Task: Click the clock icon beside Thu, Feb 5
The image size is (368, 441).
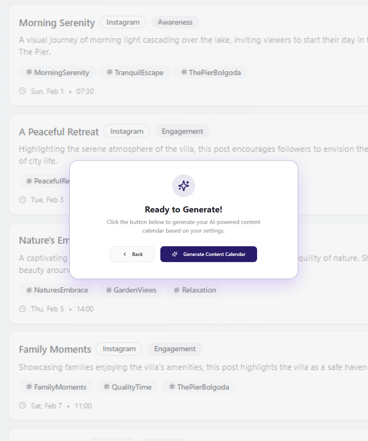Action: [x=23, y=309]
